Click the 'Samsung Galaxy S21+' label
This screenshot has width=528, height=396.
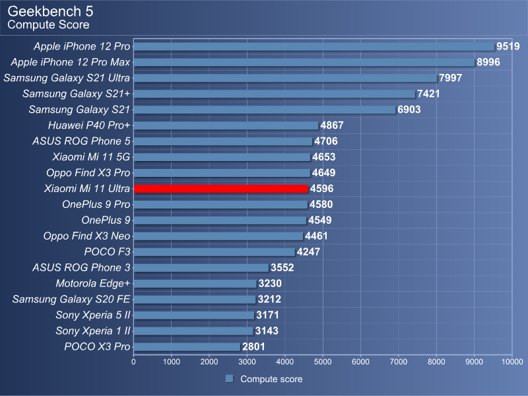point(77,94)
